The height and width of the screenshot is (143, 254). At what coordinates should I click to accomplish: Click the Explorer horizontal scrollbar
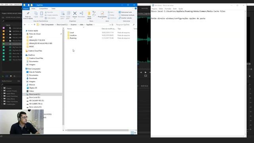[98, 130]
